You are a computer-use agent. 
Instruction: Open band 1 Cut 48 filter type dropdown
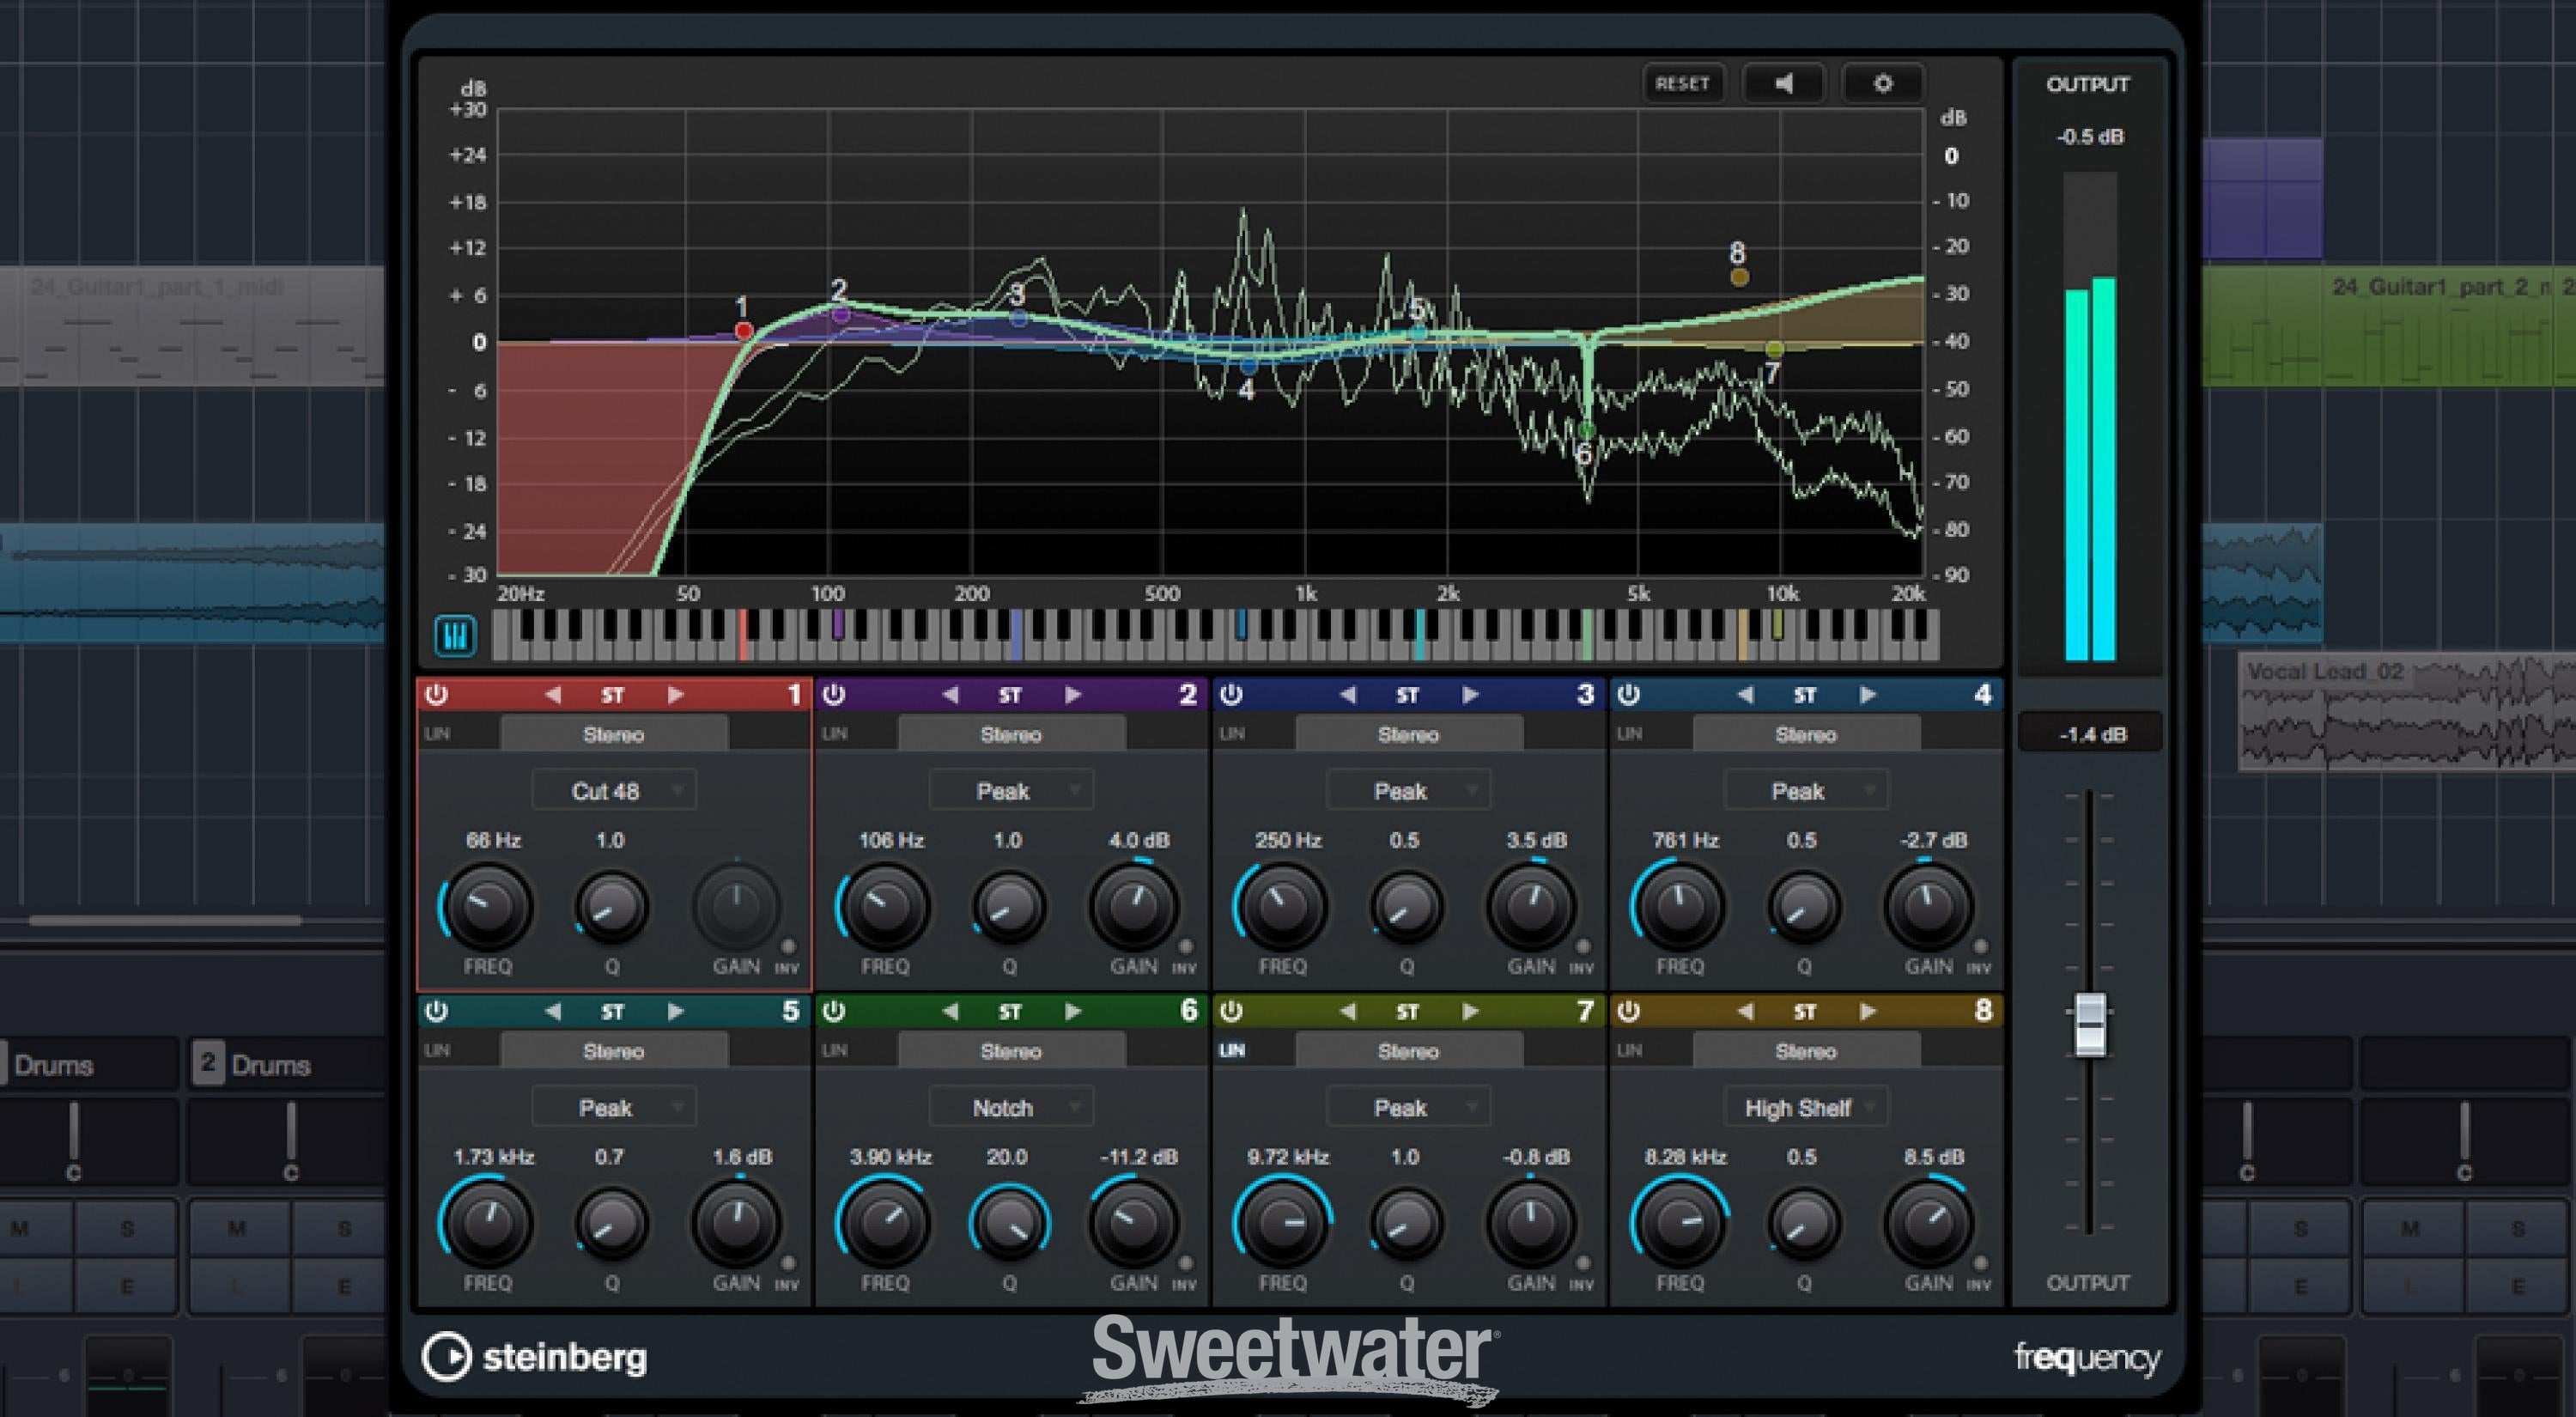614,791
